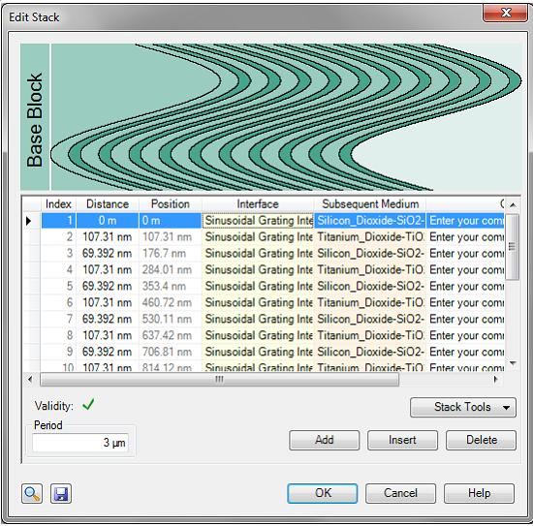Close the Edit Stack dialog

click(x=505, y=14)
